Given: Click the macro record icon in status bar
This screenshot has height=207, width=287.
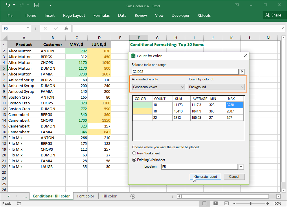Looking at the screenshot, I should (19, 203).
